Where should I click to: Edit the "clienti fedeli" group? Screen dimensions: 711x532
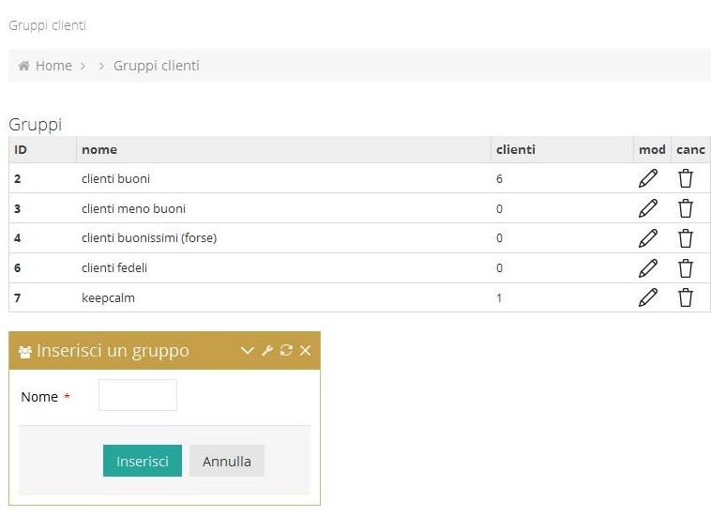pyautogui.click(x=648, y=268)
